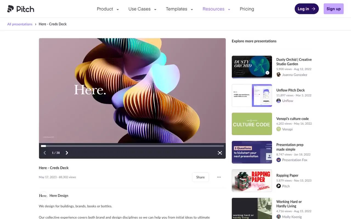The width and height of the screenshot is (351, 219).
Task: Open the 3 Questions presentation thumbnail
Action: (x=252, y=152)
